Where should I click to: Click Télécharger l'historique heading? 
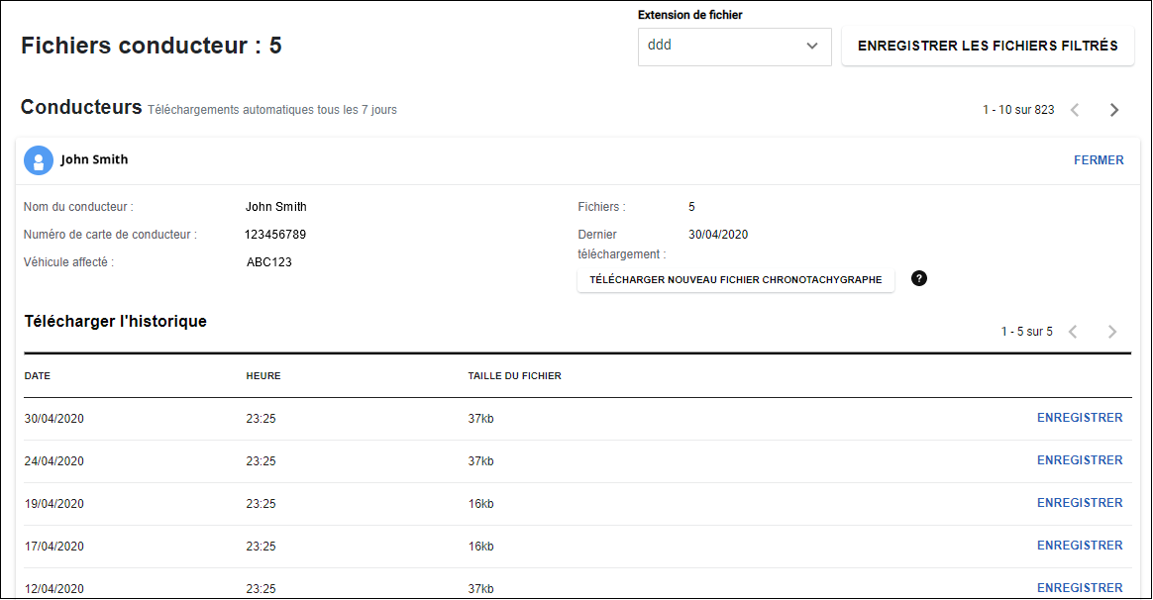pyautogui.click(x=116, y=322)
